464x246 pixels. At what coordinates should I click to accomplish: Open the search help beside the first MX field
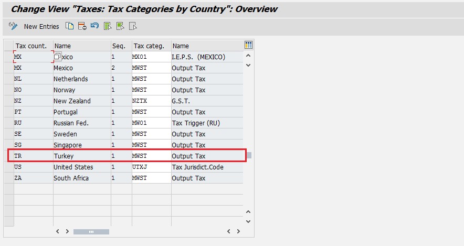point(57,57)
